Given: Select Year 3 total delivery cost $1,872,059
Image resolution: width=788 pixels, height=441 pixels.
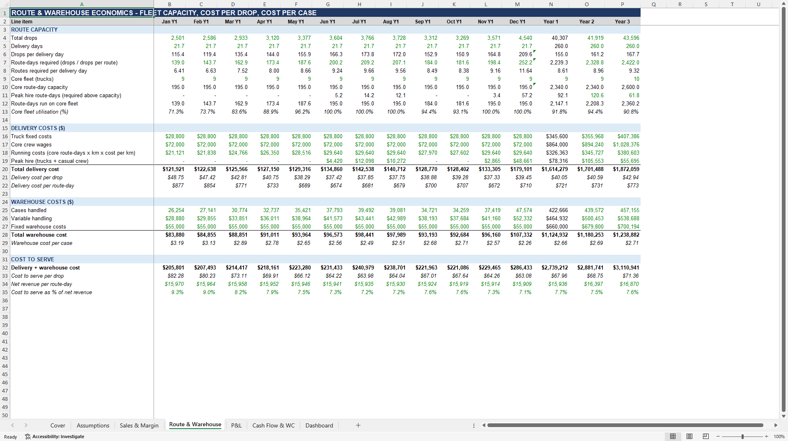Looking at the screenshot, I should coord(623,169).
